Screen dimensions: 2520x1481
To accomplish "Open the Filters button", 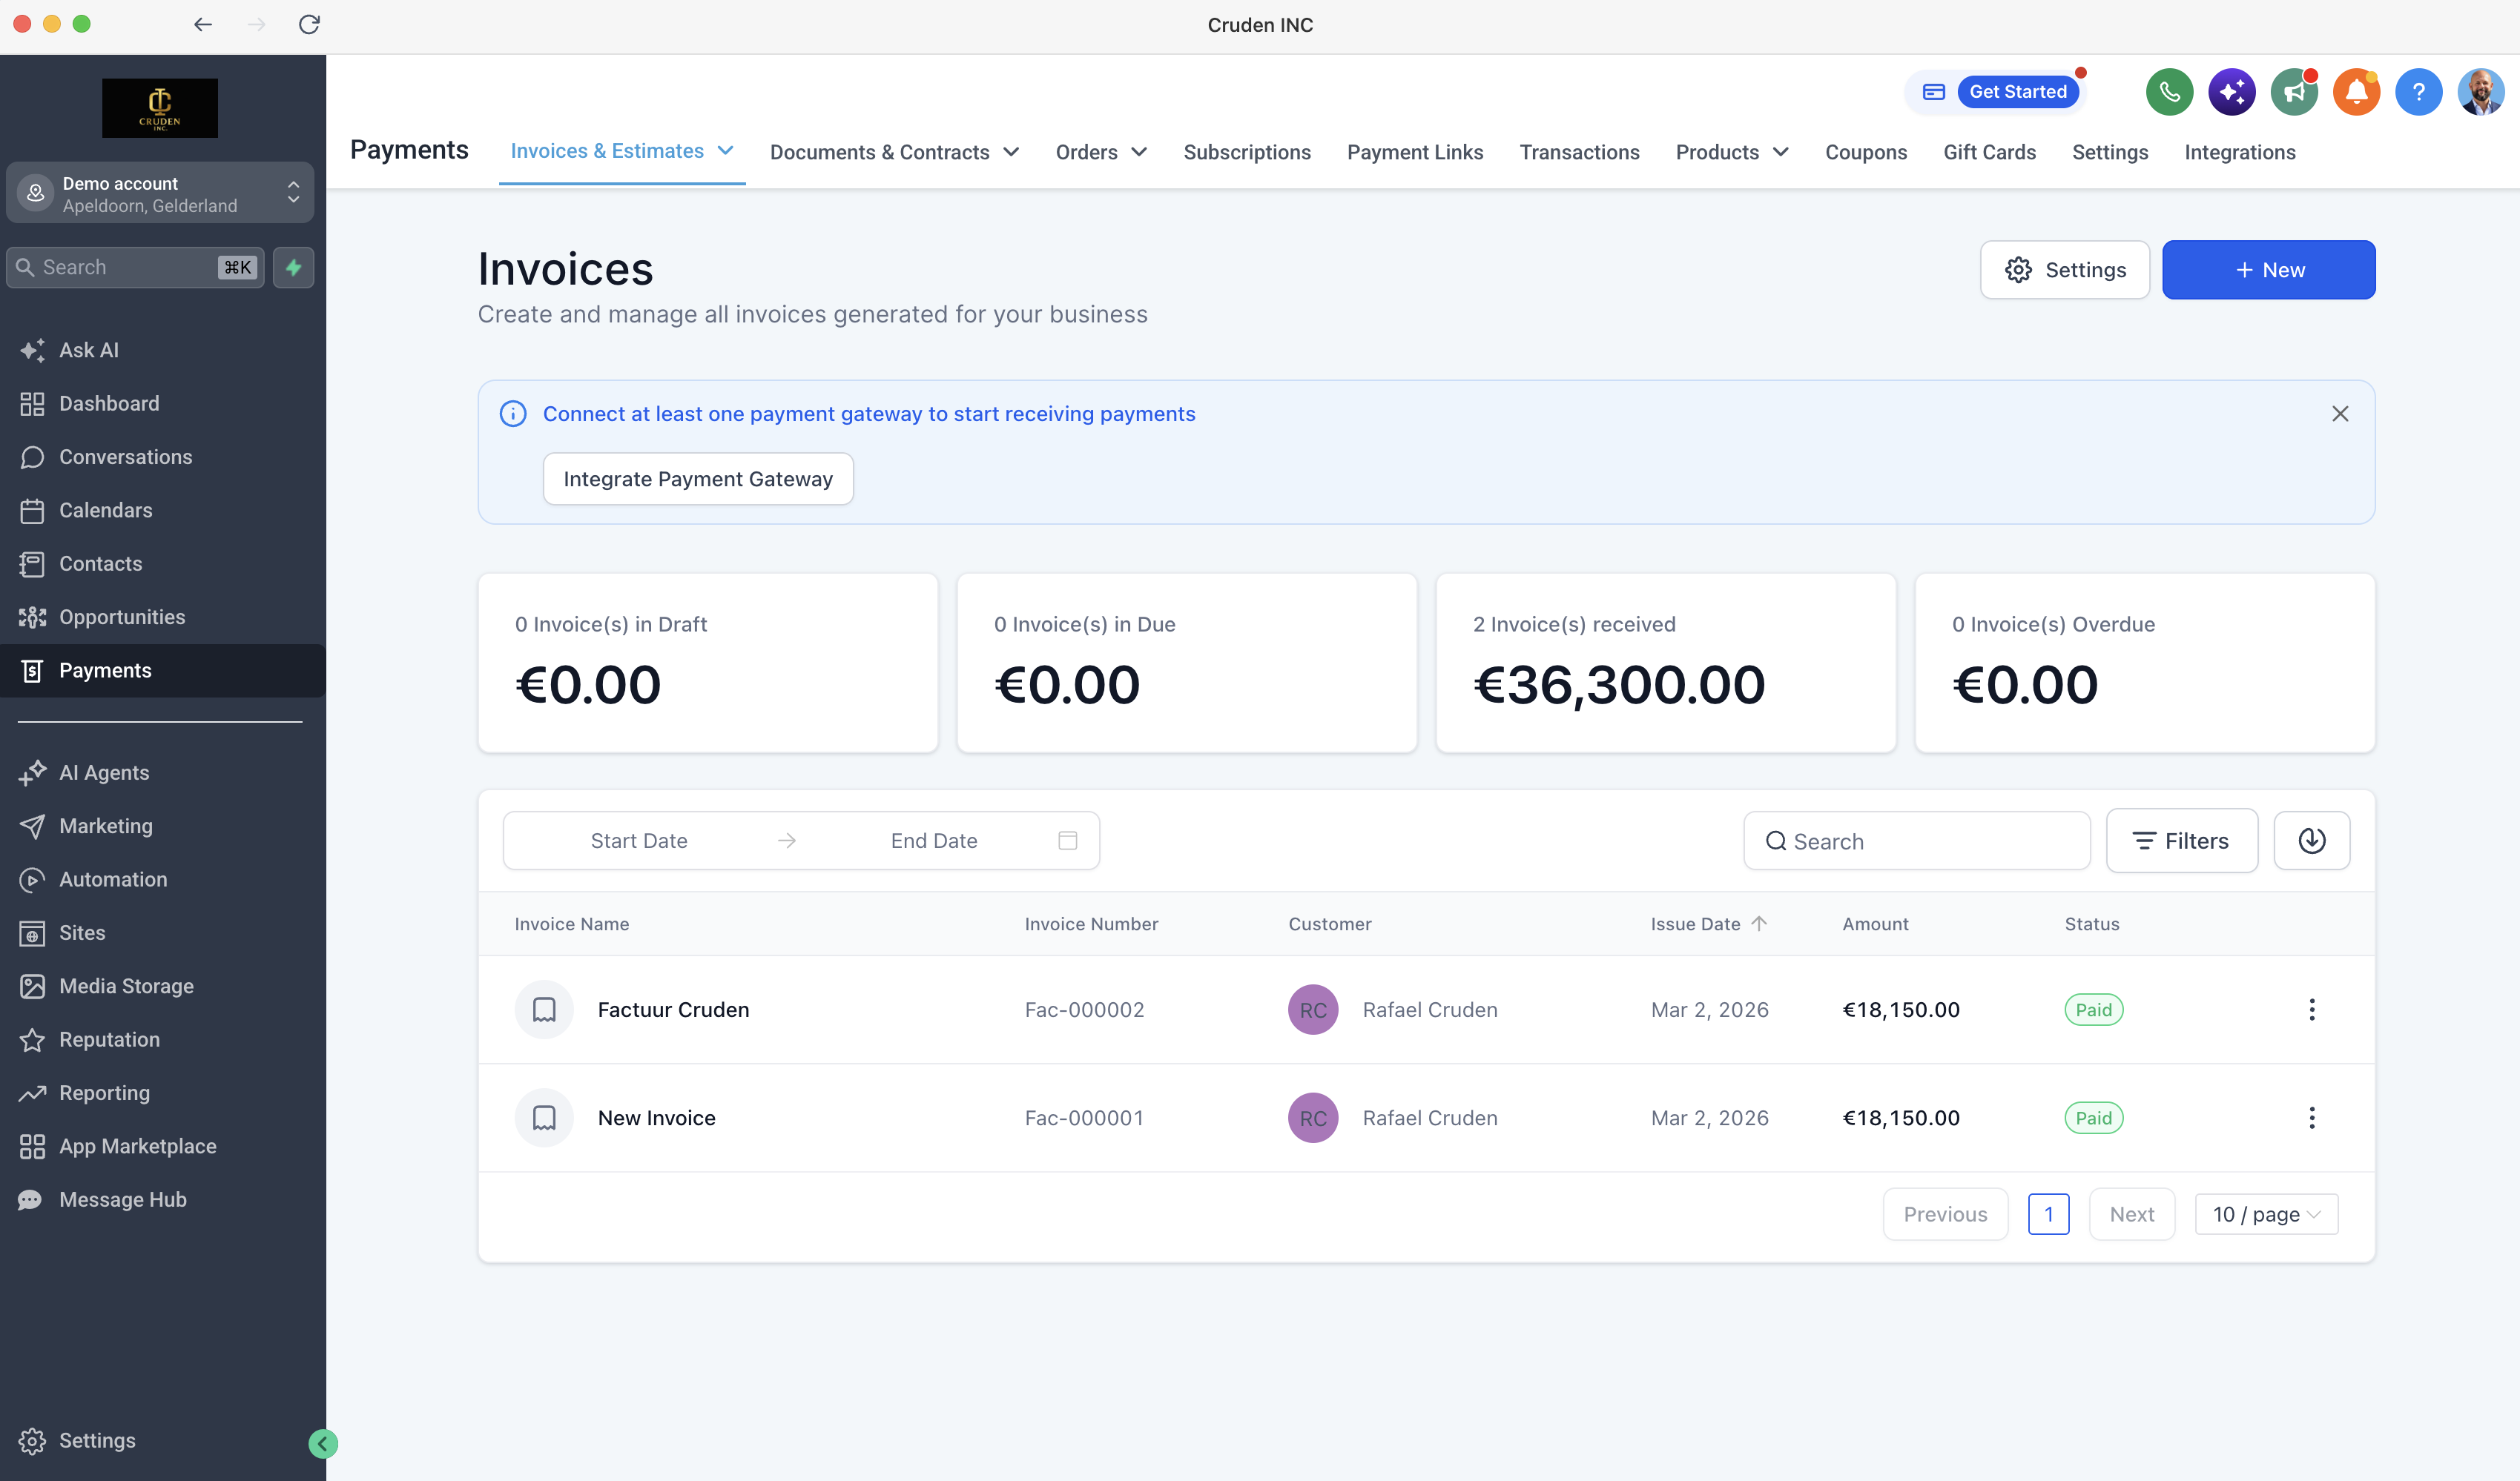I will click(x=2181, y=841).
